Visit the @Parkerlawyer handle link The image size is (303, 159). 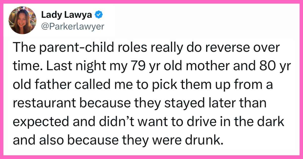[x=72, y=26]
